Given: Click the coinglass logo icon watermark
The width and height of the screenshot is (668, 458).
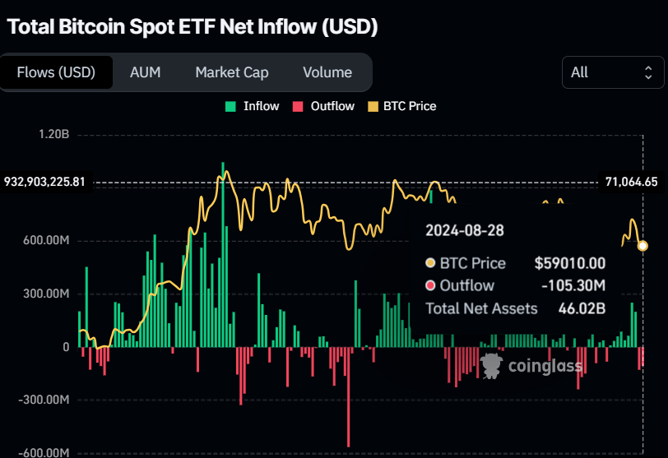Looking at the screenshot, I should click(492, 366).
